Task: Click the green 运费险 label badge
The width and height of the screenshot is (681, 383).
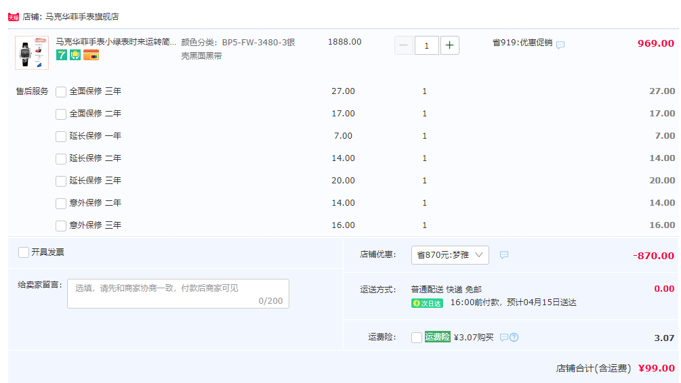Action: pyautogui.click(x=437, y=336)
